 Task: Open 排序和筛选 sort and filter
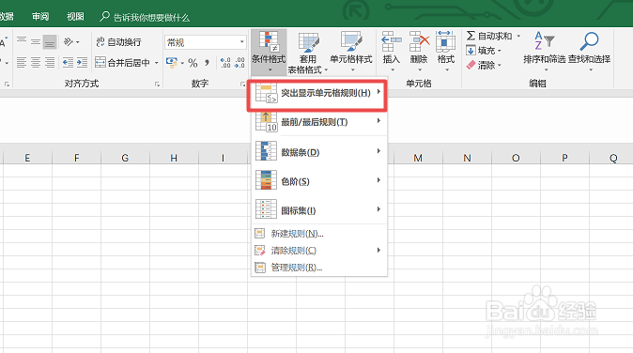(x=544, y=52)
